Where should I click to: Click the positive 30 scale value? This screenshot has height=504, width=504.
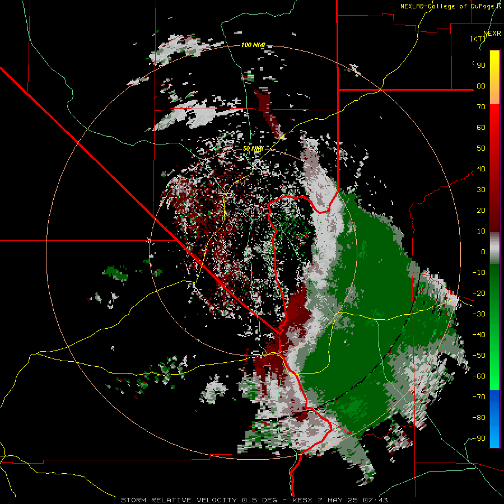pos(481,190)
